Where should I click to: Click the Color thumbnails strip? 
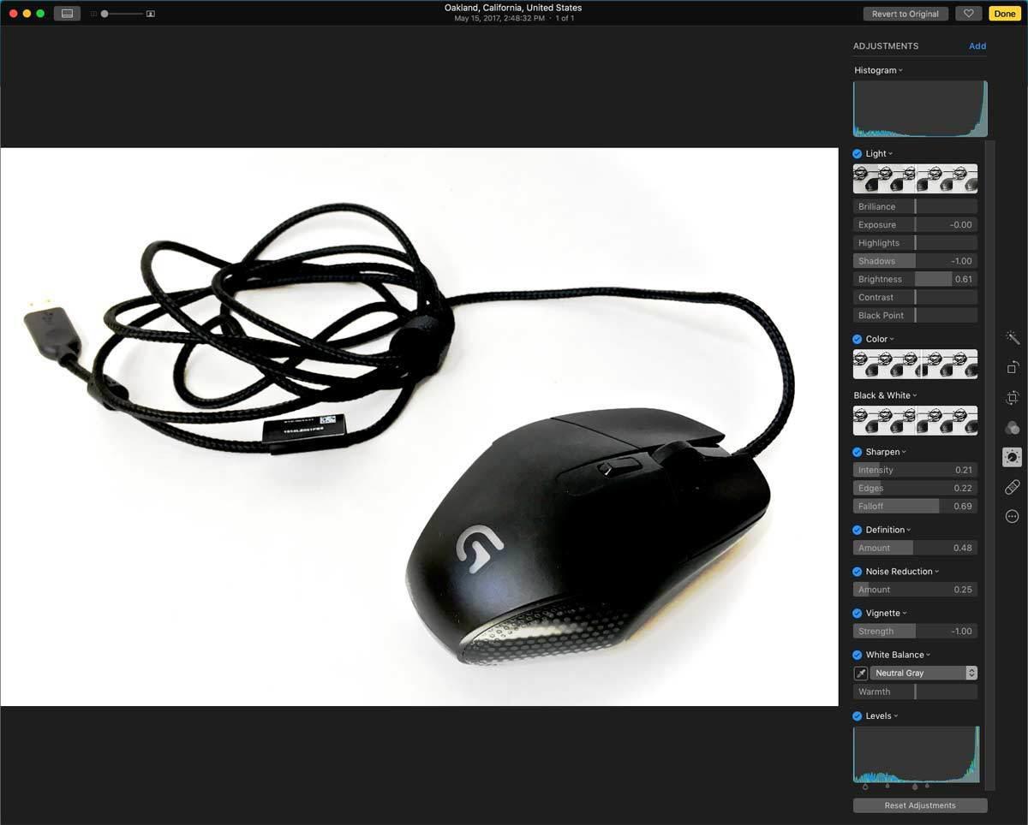tap(915, 364)
